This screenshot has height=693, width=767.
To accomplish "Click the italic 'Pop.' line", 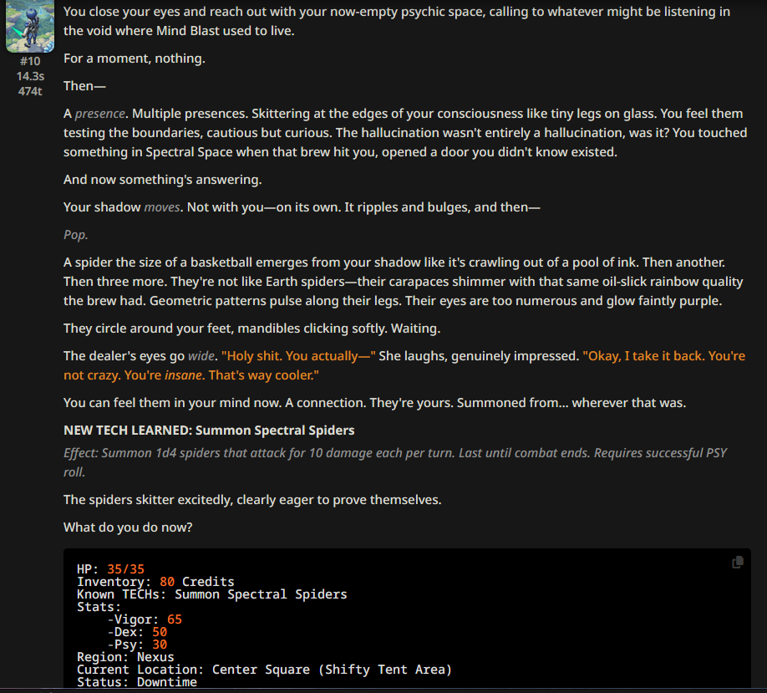I will tap(76, 235).
